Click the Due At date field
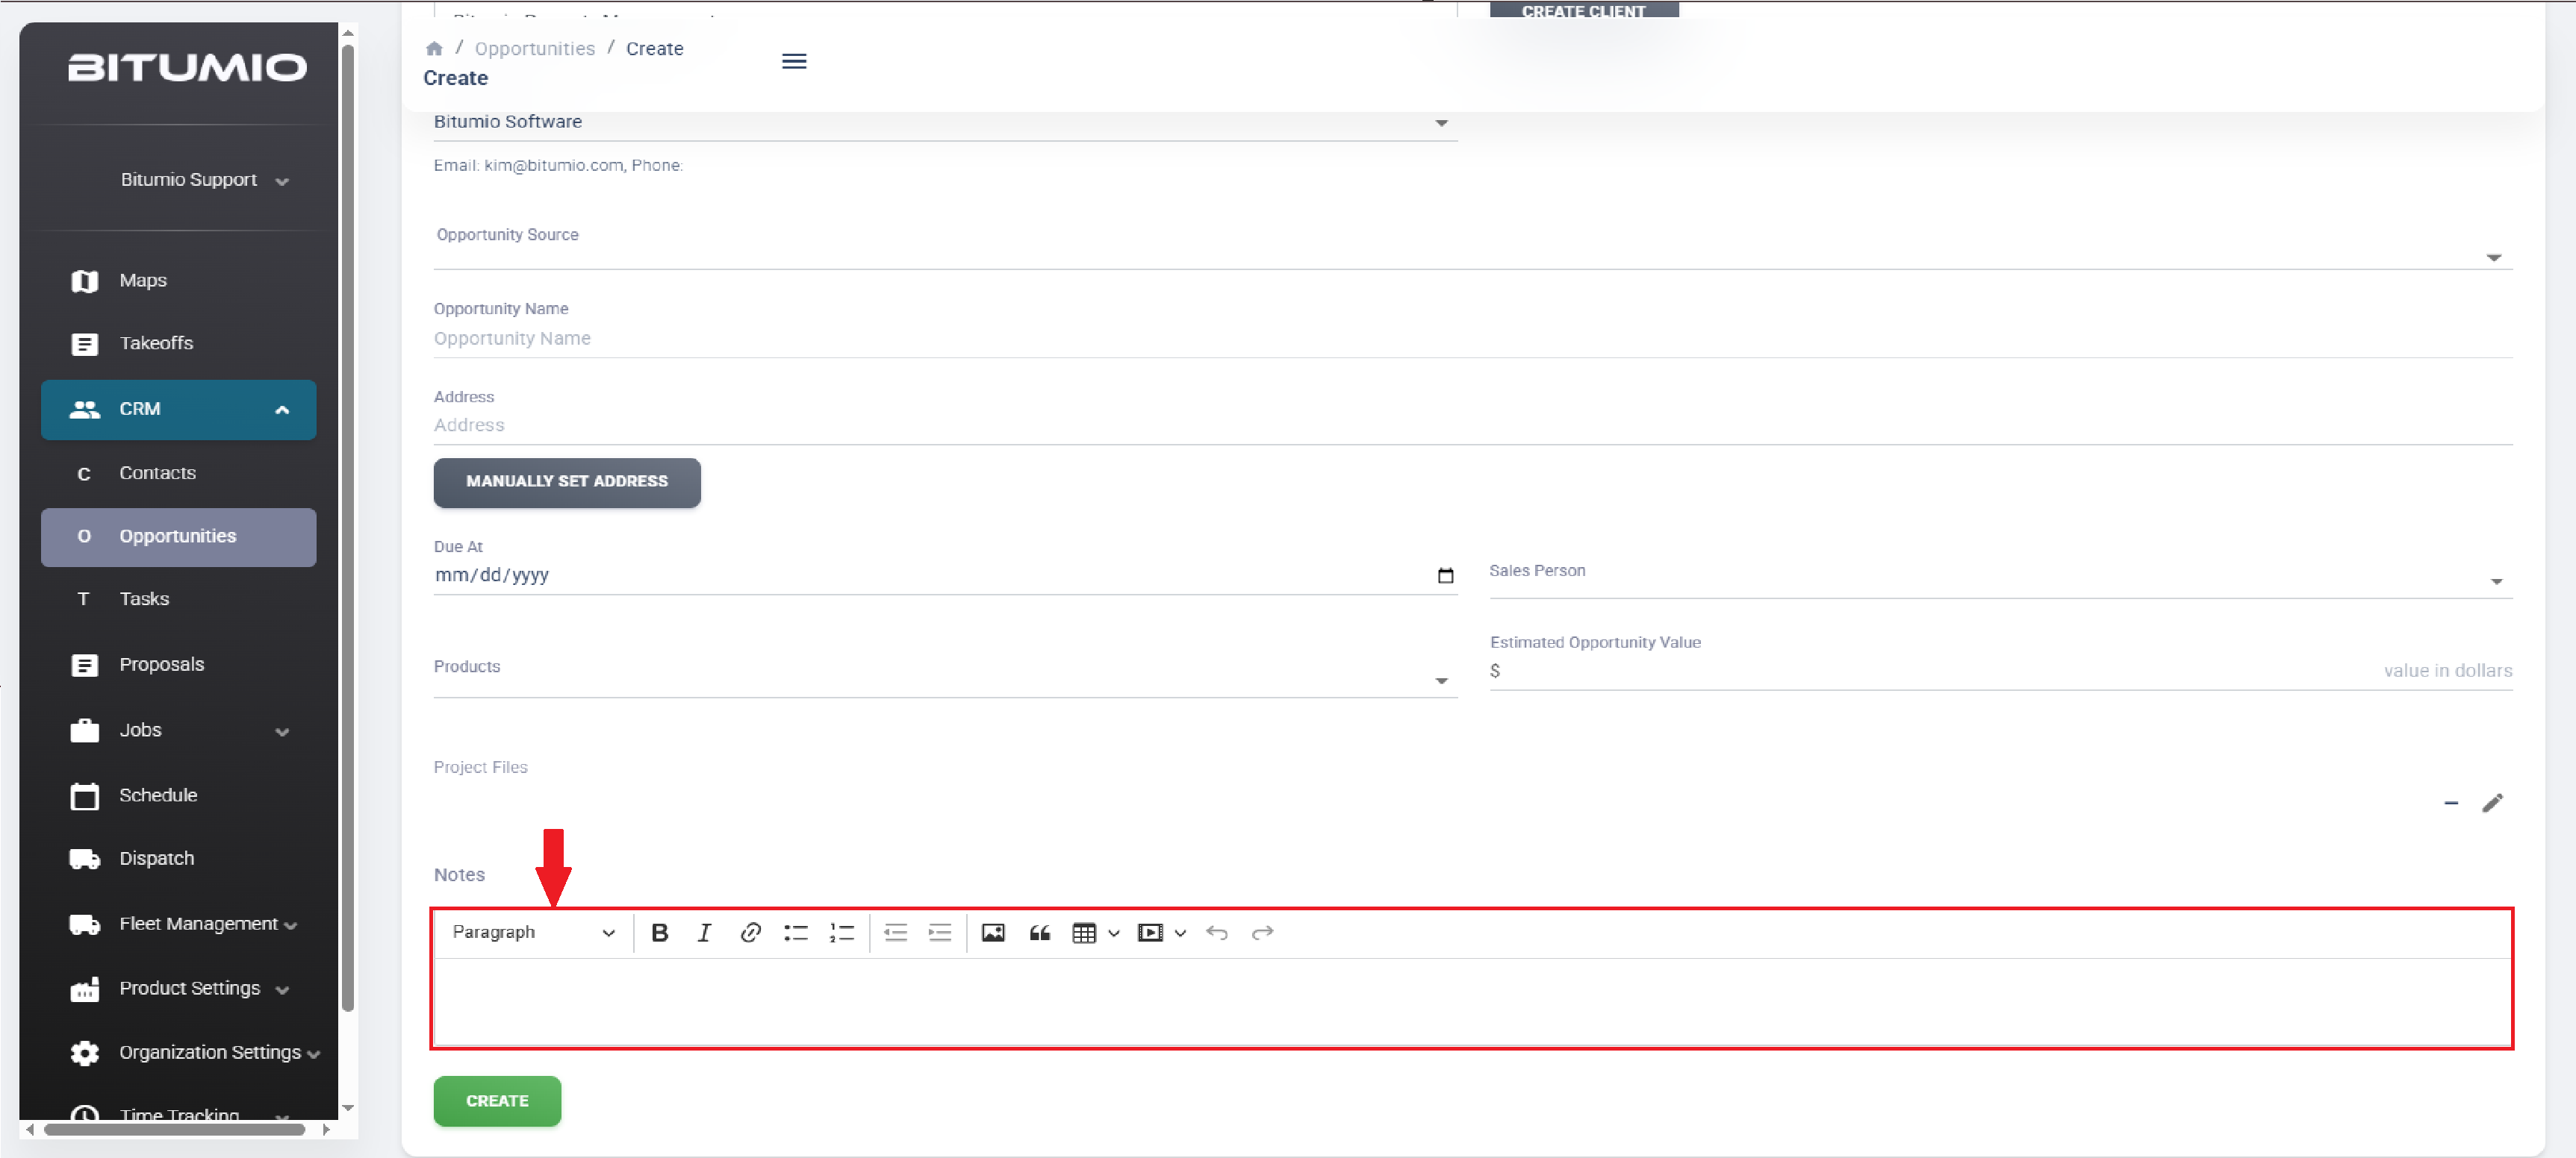2576x1158 pixels. click(945, 575)
